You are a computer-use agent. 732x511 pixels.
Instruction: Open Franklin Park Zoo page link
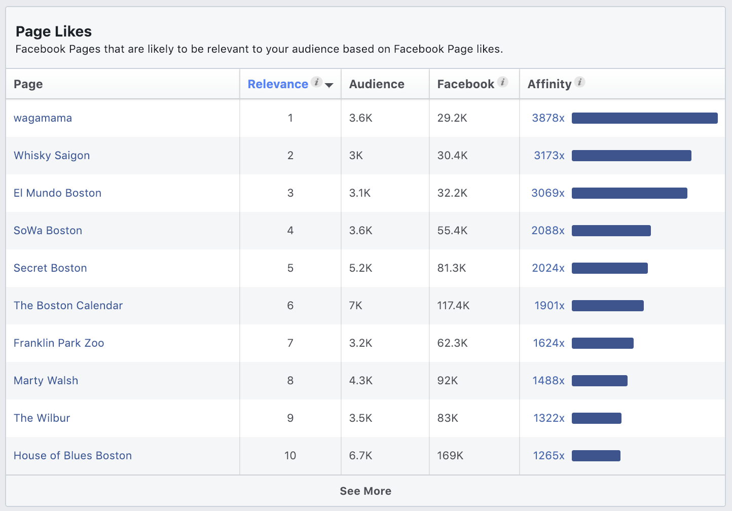(59, 343)
